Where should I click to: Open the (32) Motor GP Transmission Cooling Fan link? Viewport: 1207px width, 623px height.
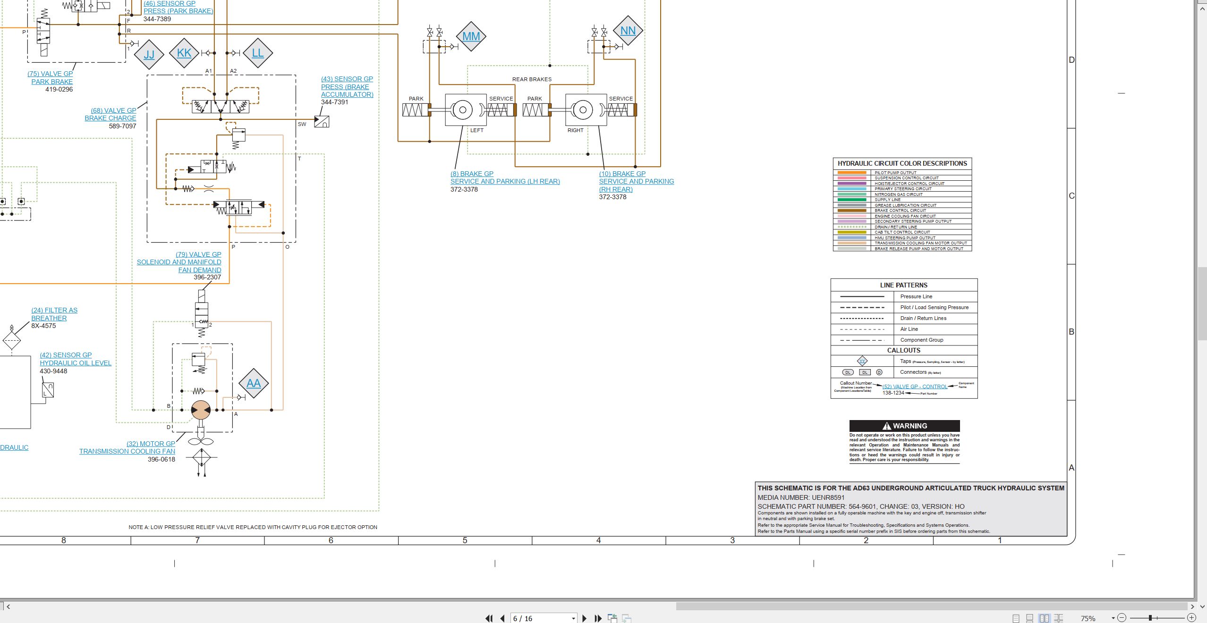click(x=127, y=447)
